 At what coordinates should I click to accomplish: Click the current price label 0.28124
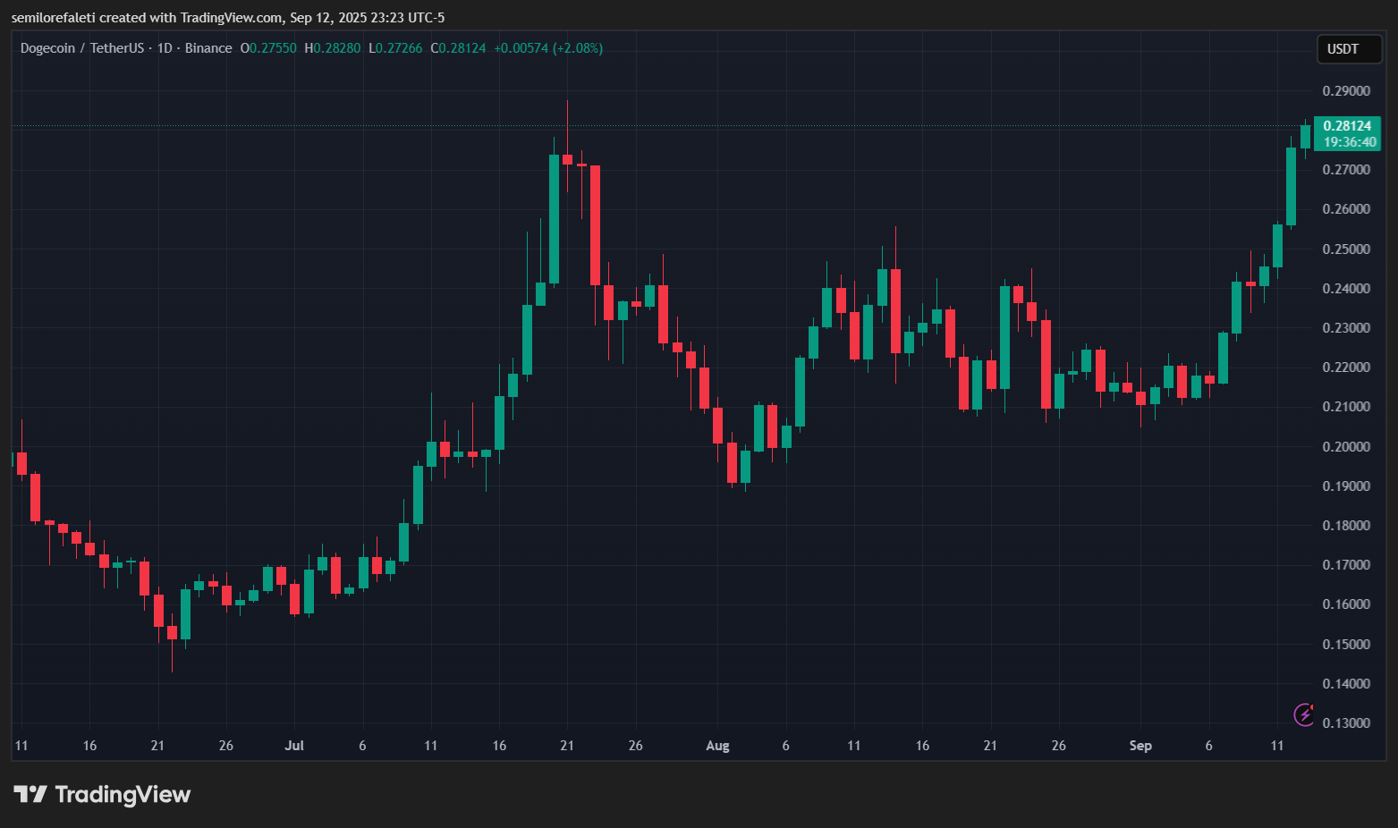click(1346, 126)
